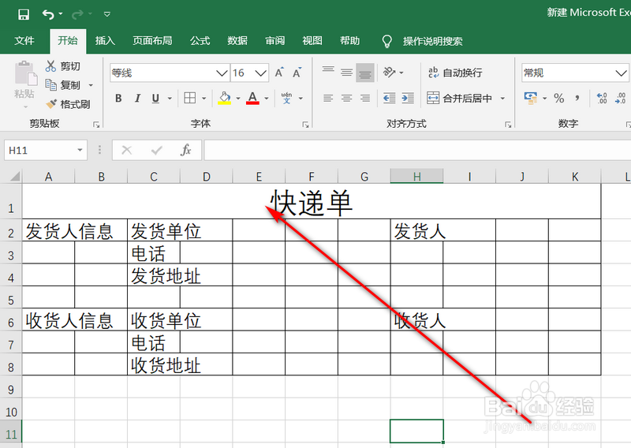Click the 粘贴 paste icon
Viewport: 631px width, 448px height.
[x=26, y=74]
